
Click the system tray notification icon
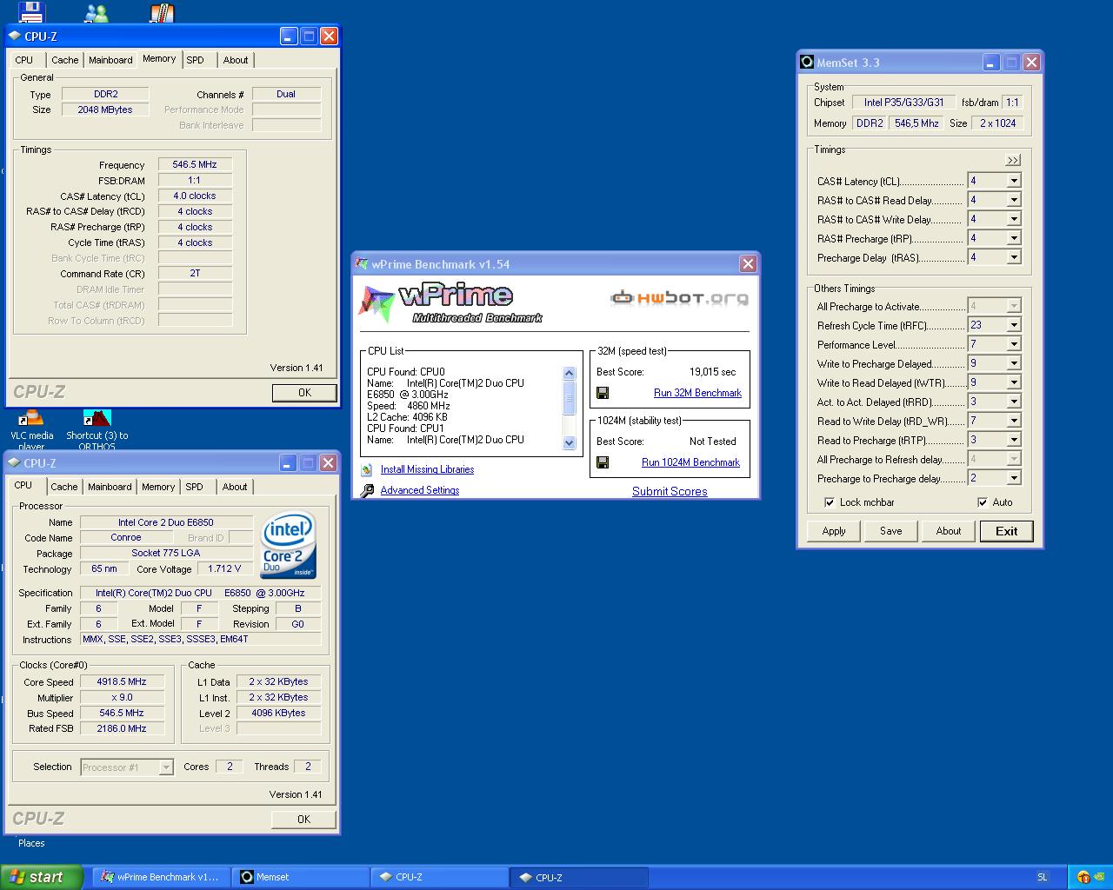tap(1083, 878)
